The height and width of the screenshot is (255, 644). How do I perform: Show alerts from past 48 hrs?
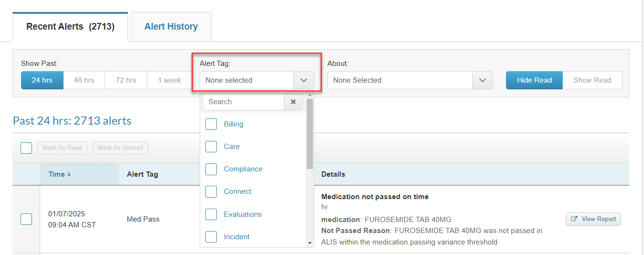pyautogui.click(x=84, y=80)
